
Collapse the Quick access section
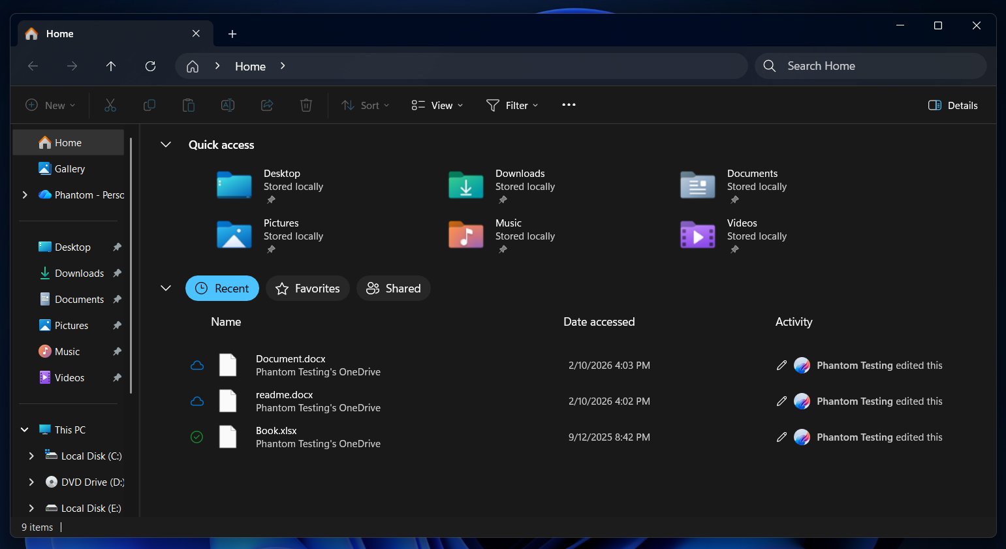pos(165,144)
